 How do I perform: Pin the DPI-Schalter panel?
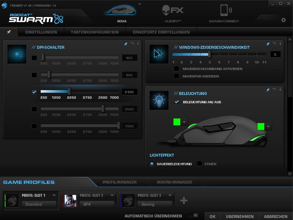[126, 44]
